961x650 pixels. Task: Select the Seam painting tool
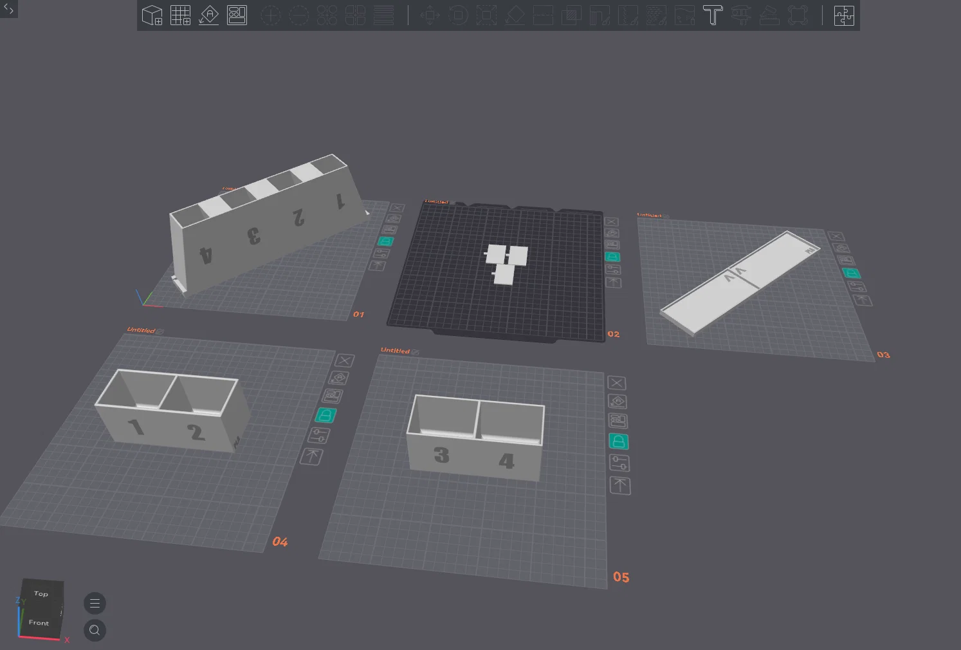pos(628,15)
